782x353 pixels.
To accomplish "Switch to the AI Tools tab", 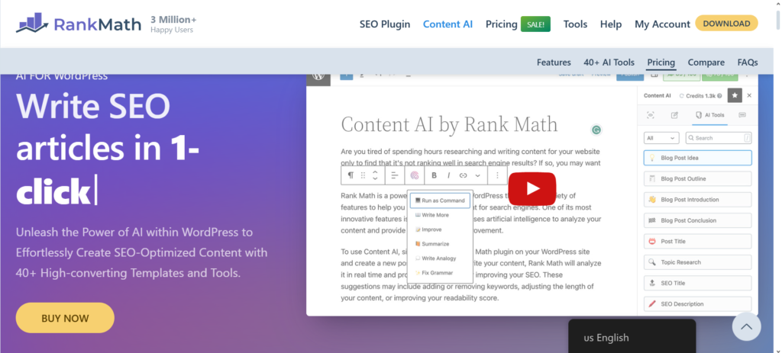I will pos(709,115).
